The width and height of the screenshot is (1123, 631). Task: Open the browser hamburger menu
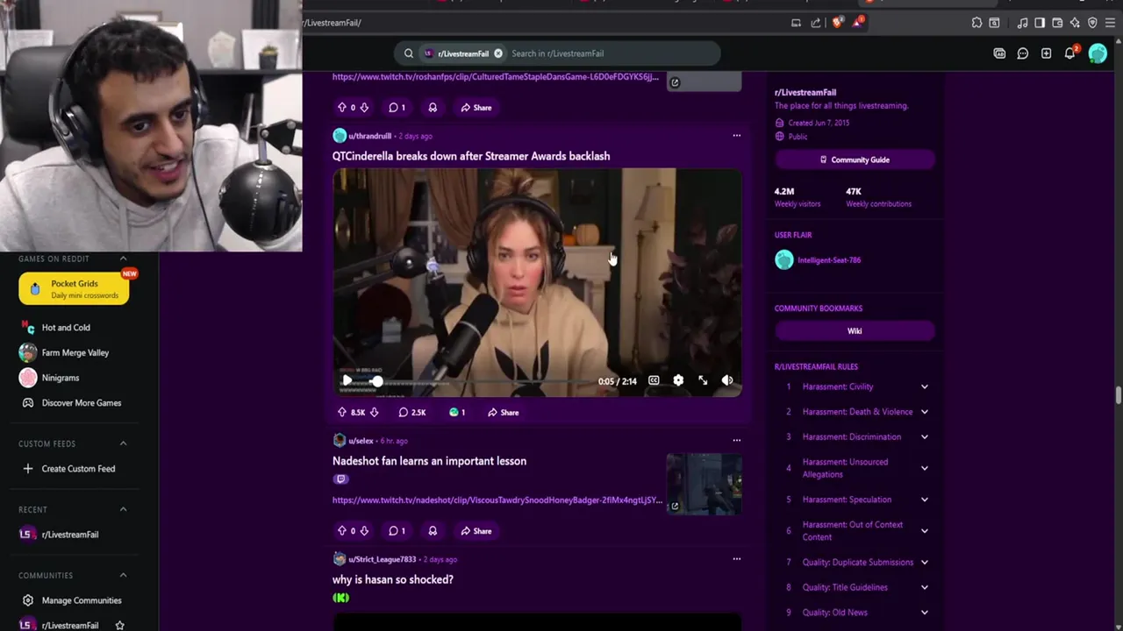(x=1110, y=23)
